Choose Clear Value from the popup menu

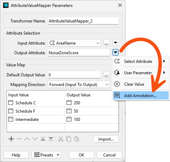coord(141,84)
